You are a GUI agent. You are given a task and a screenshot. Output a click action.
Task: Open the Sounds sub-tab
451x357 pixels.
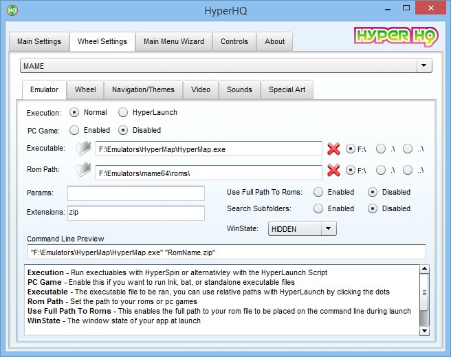click(239, 89)
